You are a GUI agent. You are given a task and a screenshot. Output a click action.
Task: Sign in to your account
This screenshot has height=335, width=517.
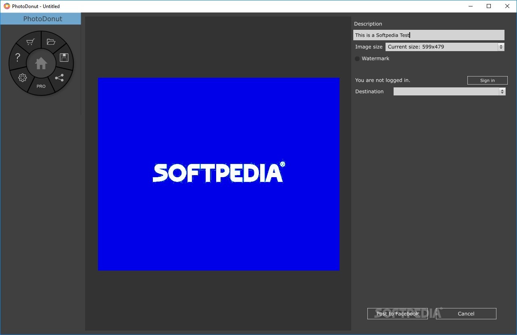tap(488, 81)
